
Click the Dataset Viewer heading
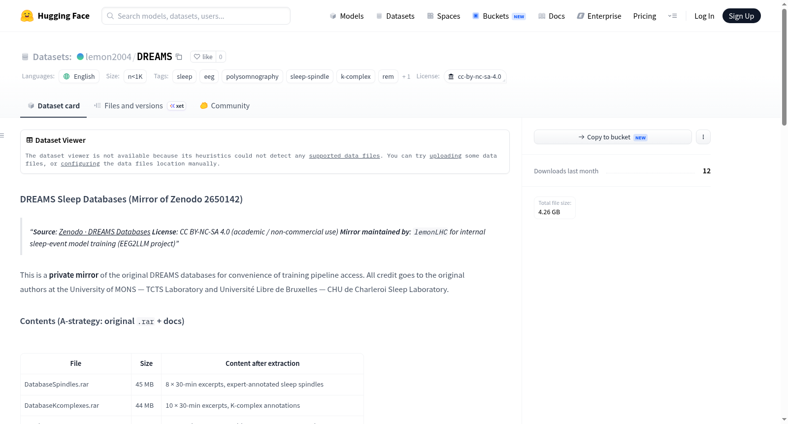(x=56, y=140)
